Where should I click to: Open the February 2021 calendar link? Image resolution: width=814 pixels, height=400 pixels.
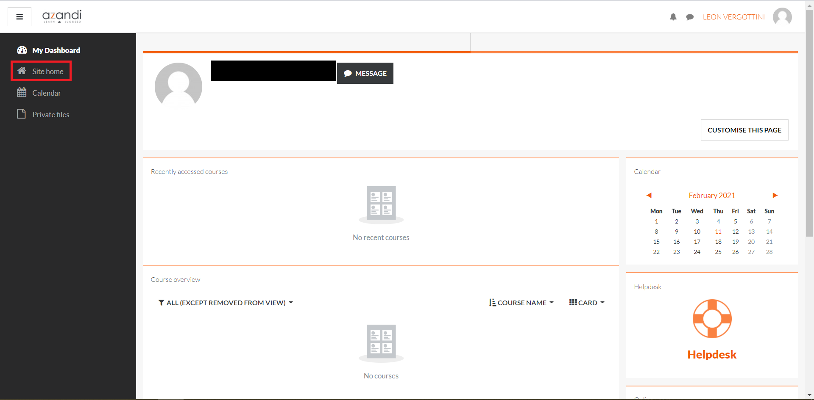(712, 195)
